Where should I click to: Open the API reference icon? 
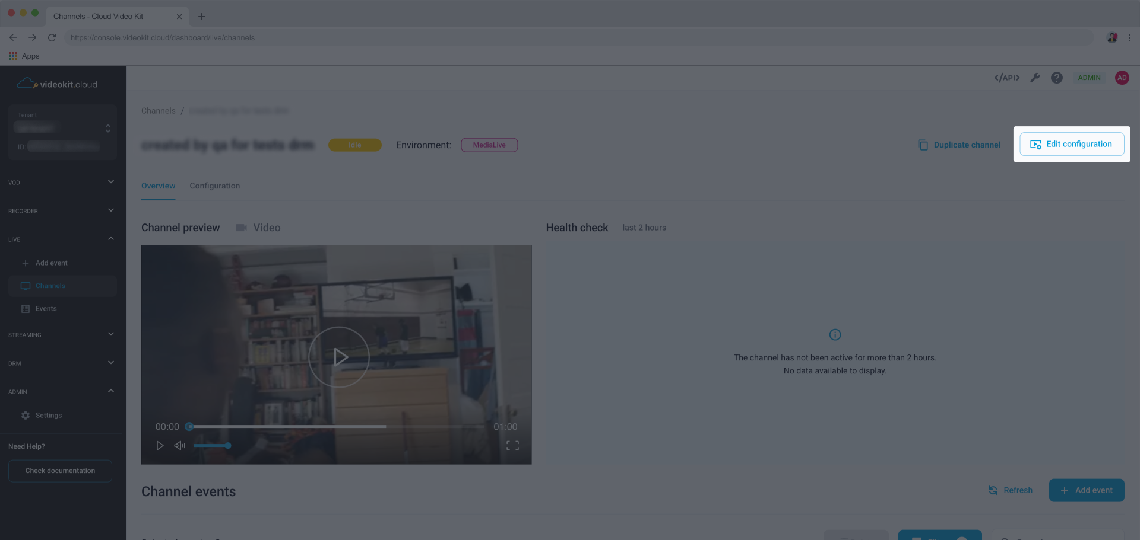coord(1007,78)
